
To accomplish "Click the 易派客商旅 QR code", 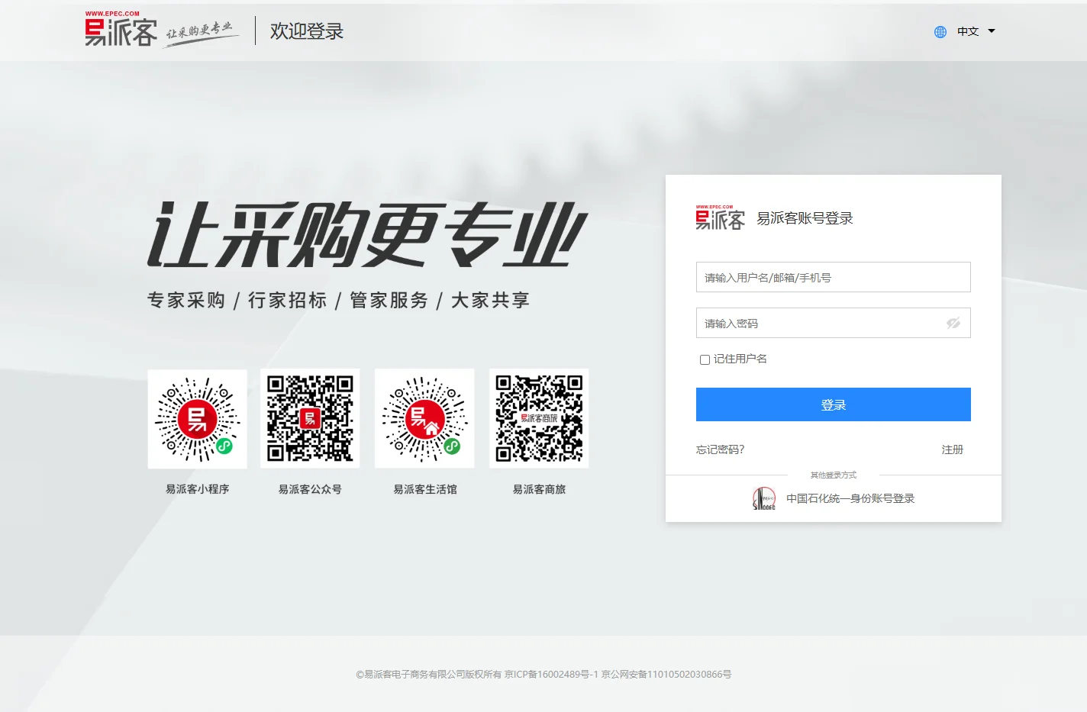I will tap(539, 418).
